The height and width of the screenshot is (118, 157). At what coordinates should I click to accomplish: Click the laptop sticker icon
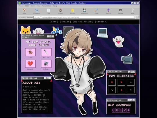click(103, 33)
